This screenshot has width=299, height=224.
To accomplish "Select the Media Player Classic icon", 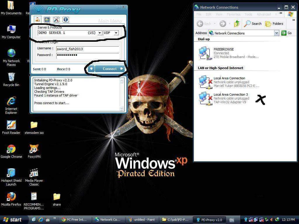I will point(34,177).
